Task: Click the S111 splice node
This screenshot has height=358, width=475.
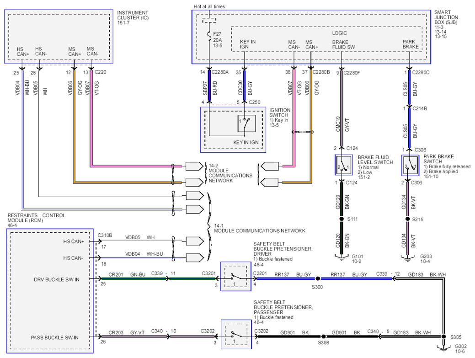Action: [x=342, y=219]
